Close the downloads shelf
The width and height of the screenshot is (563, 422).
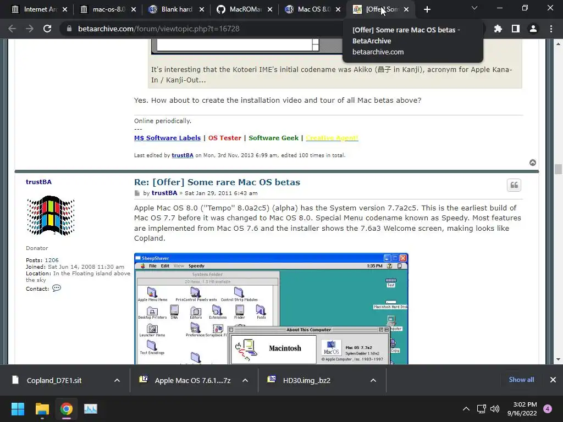click(553, 380)
